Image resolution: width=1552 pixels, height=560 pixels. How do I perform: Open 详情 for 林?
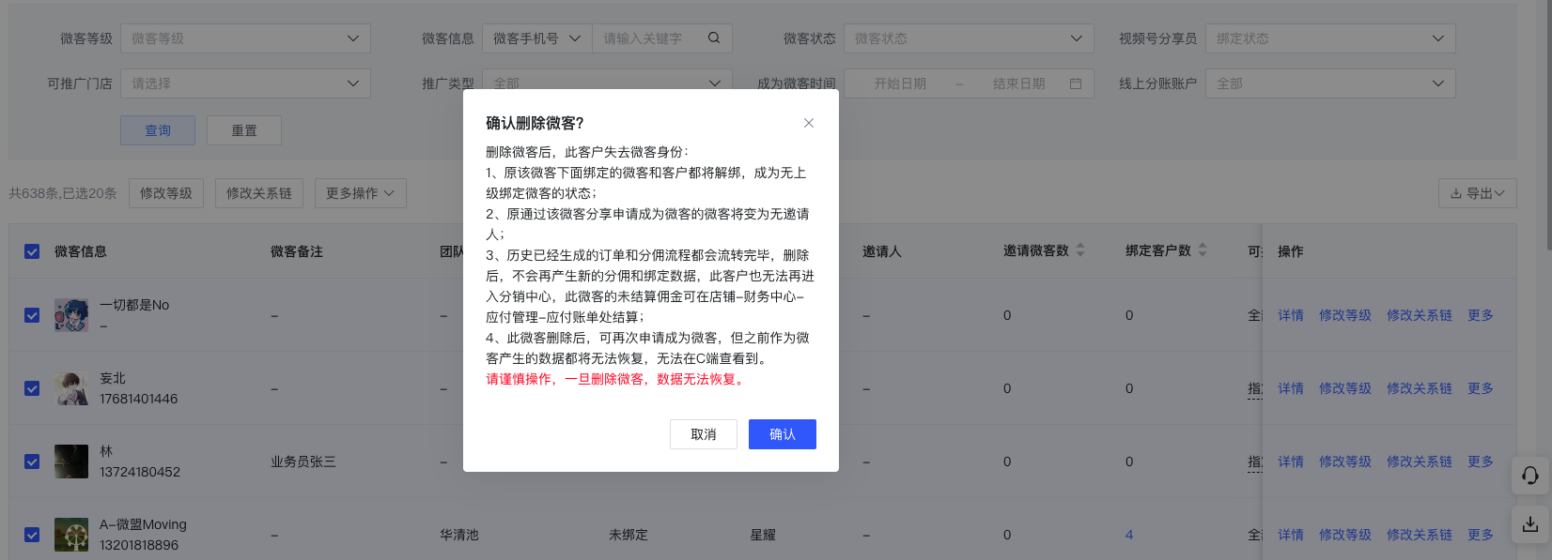tap(1291, 462)
